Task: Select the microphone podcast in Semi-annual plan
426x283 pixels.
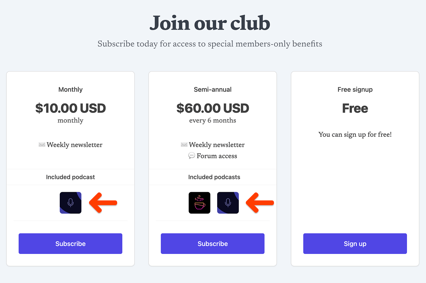Action: tap(228, 203)
